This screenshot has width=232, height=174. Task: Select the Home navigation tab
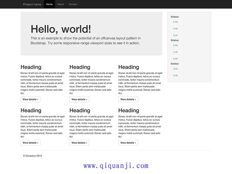[x=49, y=4]
